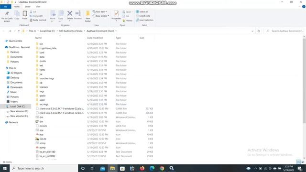306x172 pixels.
Task: Click the Windows Start button
Action: pyautogui.click(x=5, y=168)
